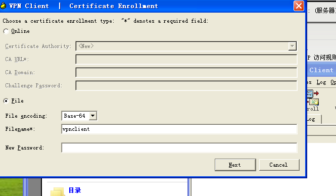This screenshot has height=196, width=336.
Task: Click the New Password input field
Action: pos(179,148)
